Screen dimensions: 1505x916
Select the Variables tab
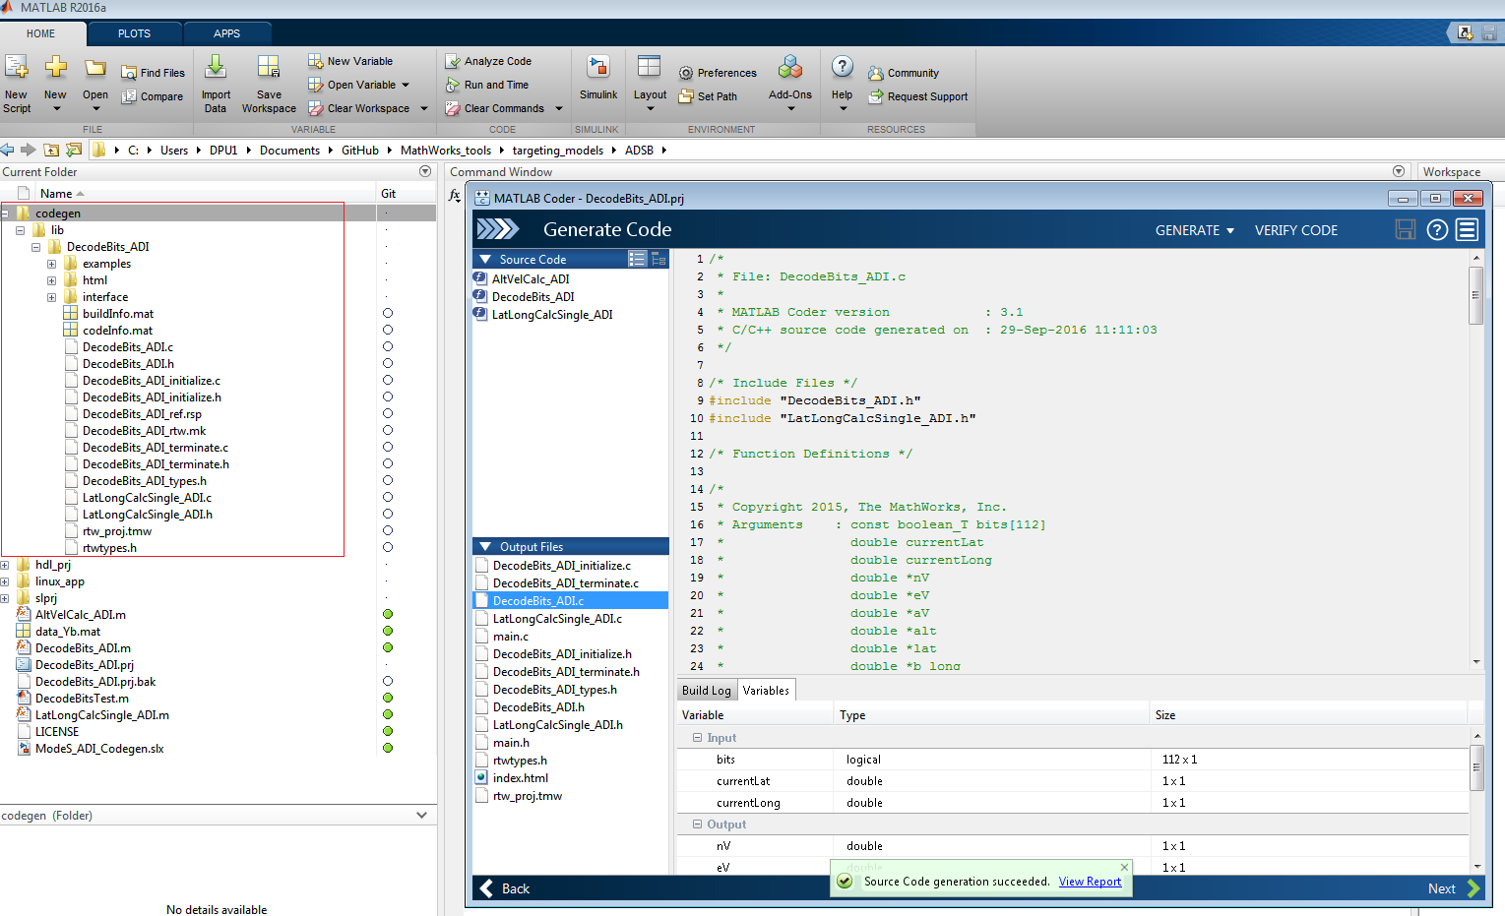pyautogui.click(x=766, y=690)
